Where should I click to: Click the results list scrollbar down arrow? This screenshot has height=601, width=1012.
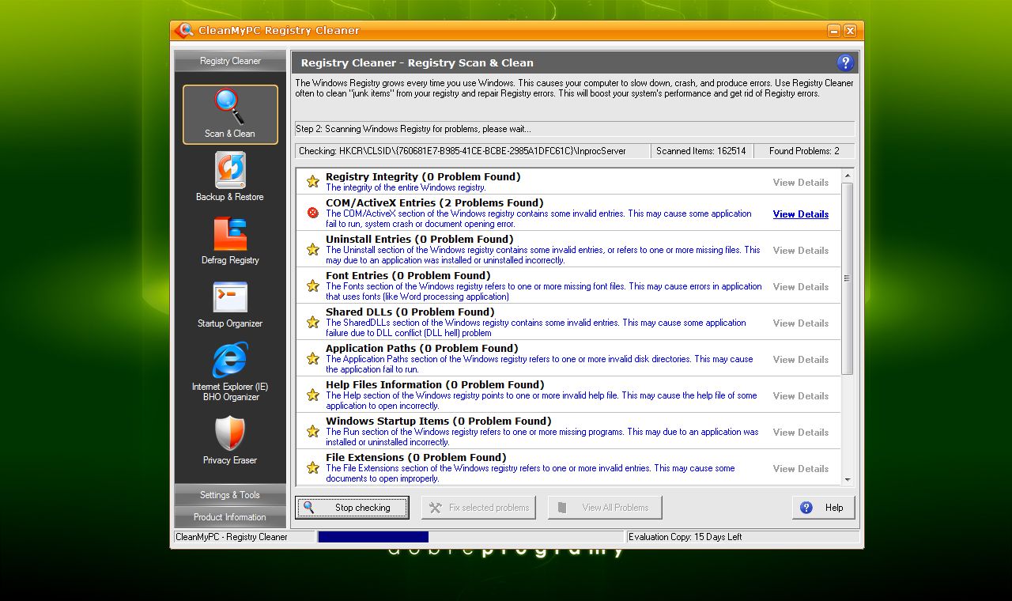pyautogui.click(x=848, y=479)
